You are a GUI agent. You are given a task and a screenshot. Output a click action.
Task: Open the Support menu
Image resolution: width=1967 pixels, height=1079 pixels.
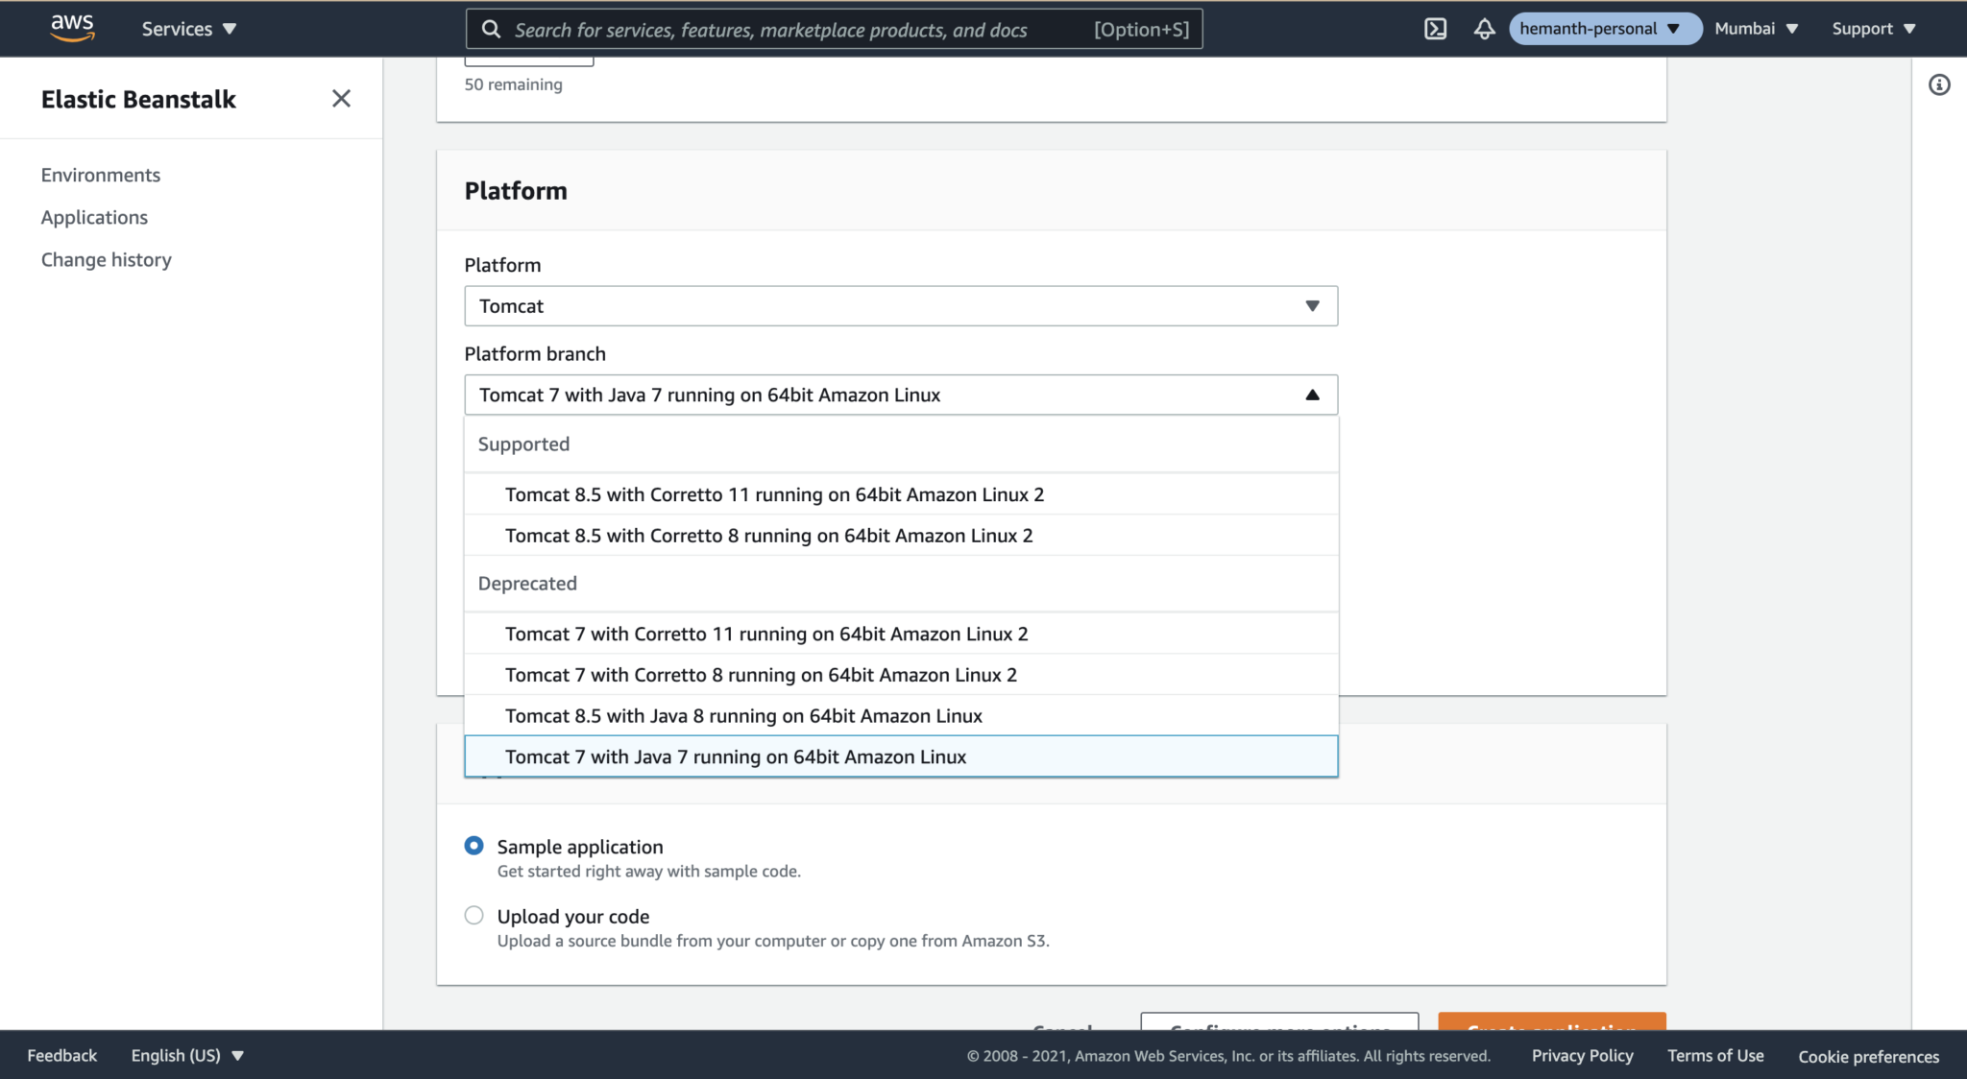tap(1869, 28)
